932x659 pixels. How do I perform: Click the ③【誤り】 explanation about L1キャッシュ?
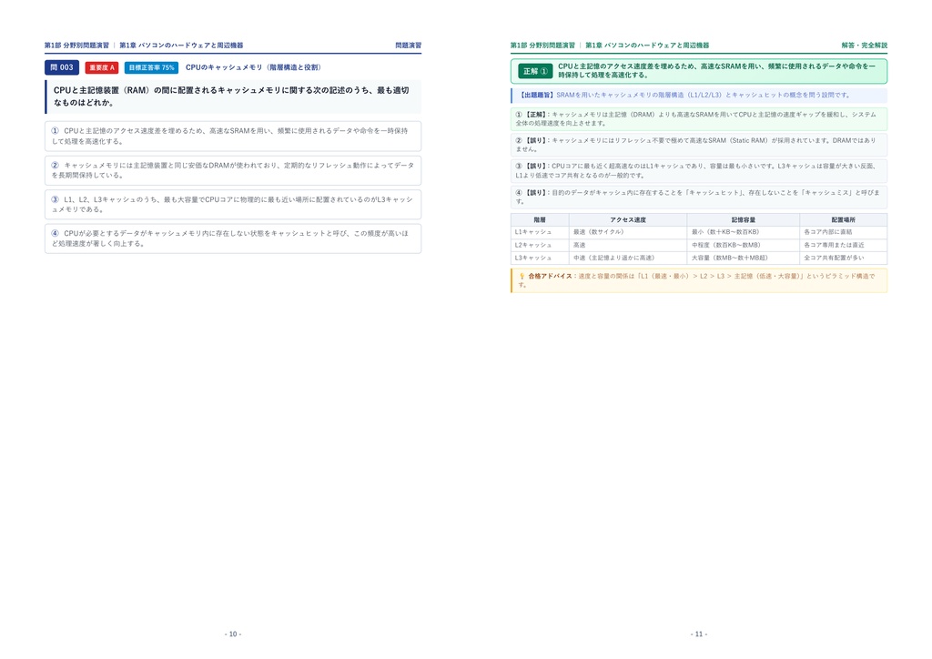(699, 170)
